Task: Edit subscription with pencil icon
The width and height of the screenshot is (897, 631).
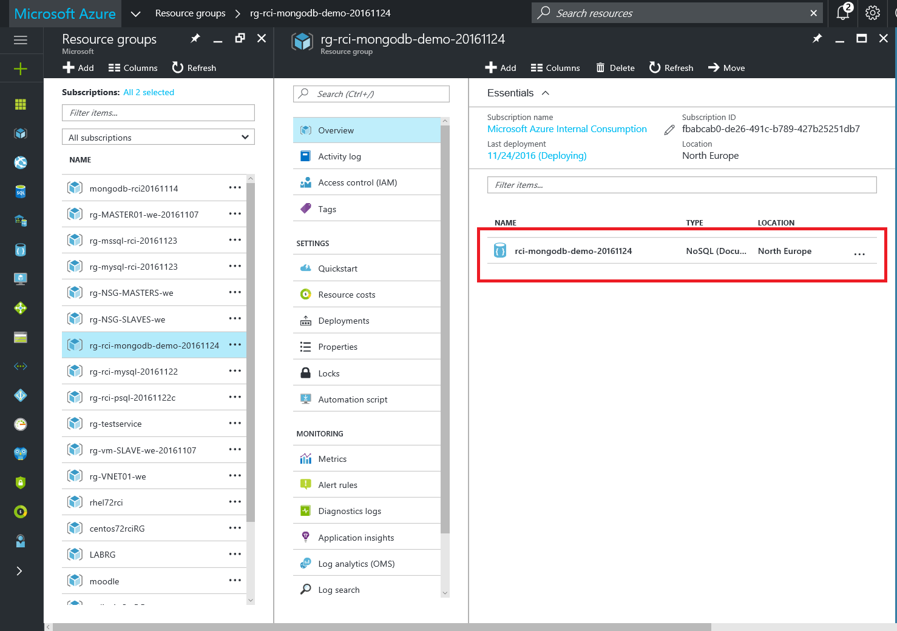Action: [x=669, y=130]
